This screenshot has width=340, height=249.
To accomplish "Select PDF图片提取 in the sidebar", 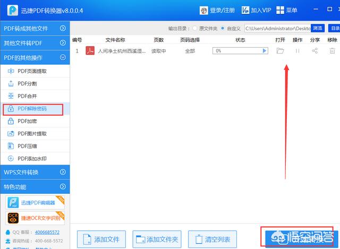I will click(x=35, y=134).
